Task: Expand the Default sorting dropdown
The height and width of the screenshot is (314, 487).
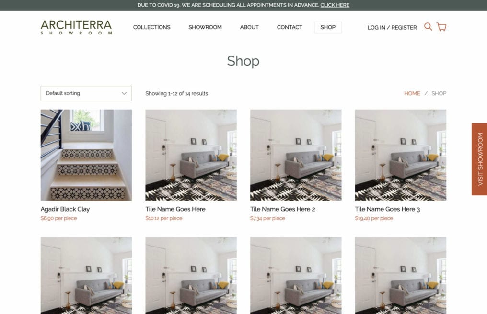Action: point(86,93)
